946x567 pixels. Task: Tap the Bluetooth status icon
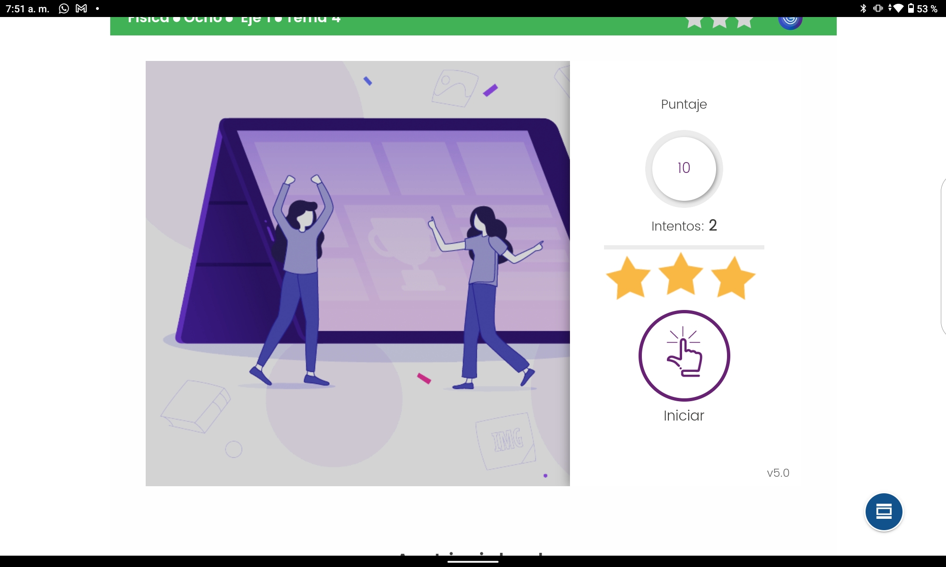coord(863,9)
